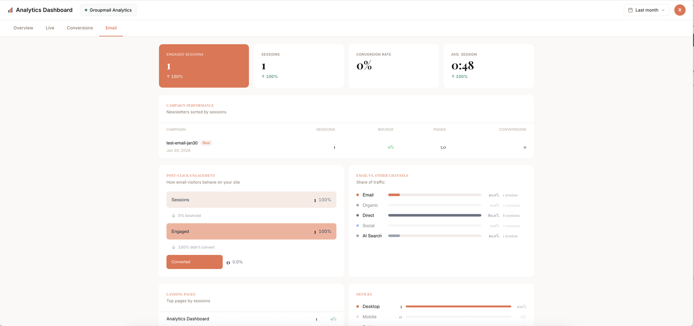
Task: Open the Groupmail Analytics site selector
Action: coord(108,10)
